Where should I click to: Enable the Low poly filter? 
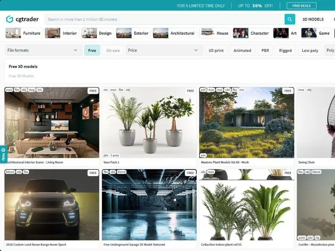310,50
